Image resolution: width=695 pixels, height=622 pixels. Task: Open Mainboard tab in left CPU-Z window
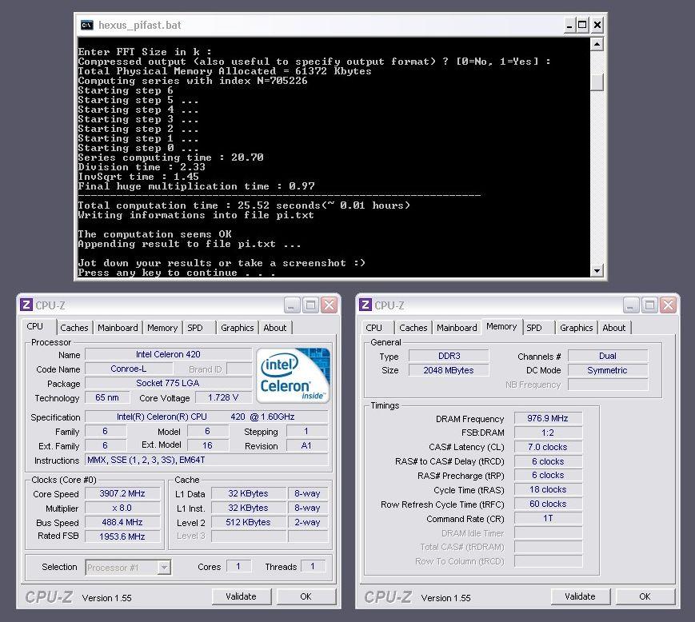[x=118, y=328]
